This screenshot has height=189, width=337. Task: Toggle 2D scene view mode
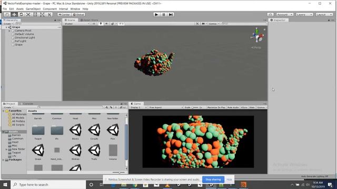[94, 24]
